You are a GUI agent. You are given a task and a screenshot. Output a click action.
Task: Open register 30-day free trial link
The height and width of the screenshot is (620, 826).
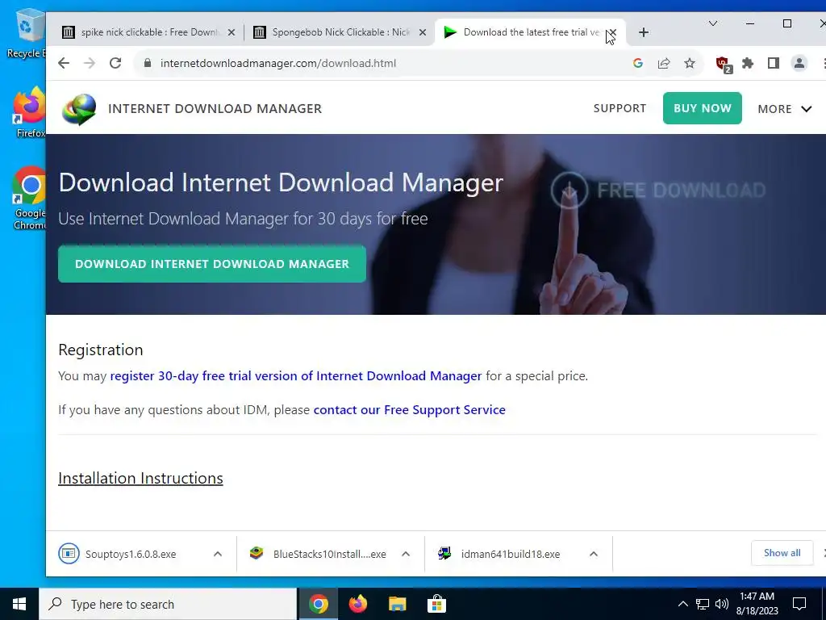pyautogui.click(x=295, y=376)
